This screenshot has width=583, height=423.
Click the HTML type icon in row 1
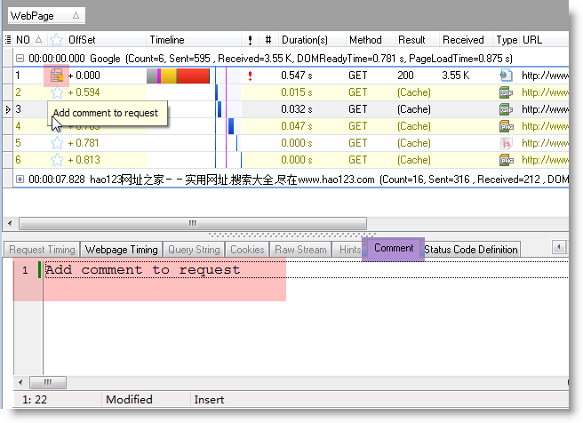click(x=506, y=76)
